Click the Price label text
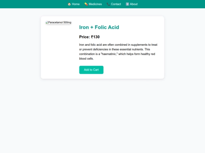The image size is (205, 153). pos(84,37)
